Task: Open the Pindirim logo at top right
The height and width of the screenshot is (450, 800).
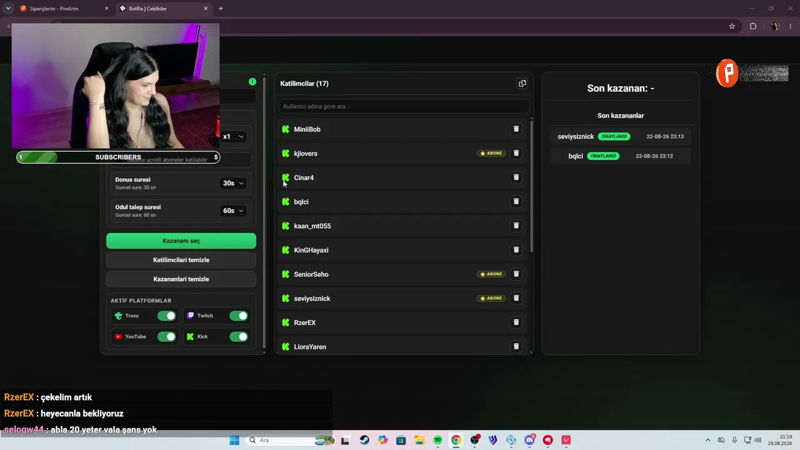Action: point(727,73)
